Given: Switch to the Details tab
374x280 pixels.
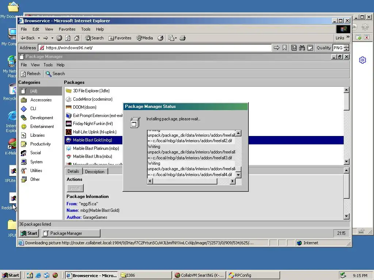Looking at the screenshot, I should coord(73,171).
